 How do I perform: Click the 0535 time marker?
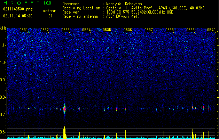tap(107, 30)
